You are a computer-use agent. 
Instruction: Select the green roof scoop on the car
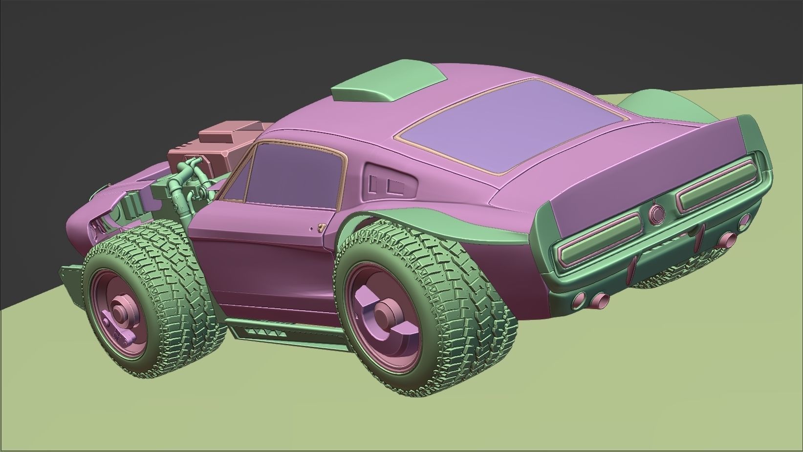390,81
